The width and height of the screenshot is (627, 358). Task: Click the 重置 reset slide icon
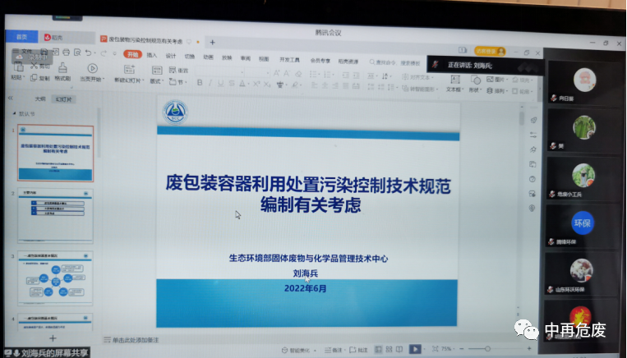coord(180,71)
